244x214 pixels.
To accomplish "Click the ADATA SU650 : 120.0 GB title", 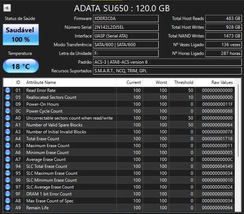I will click(x=122, y=8).
